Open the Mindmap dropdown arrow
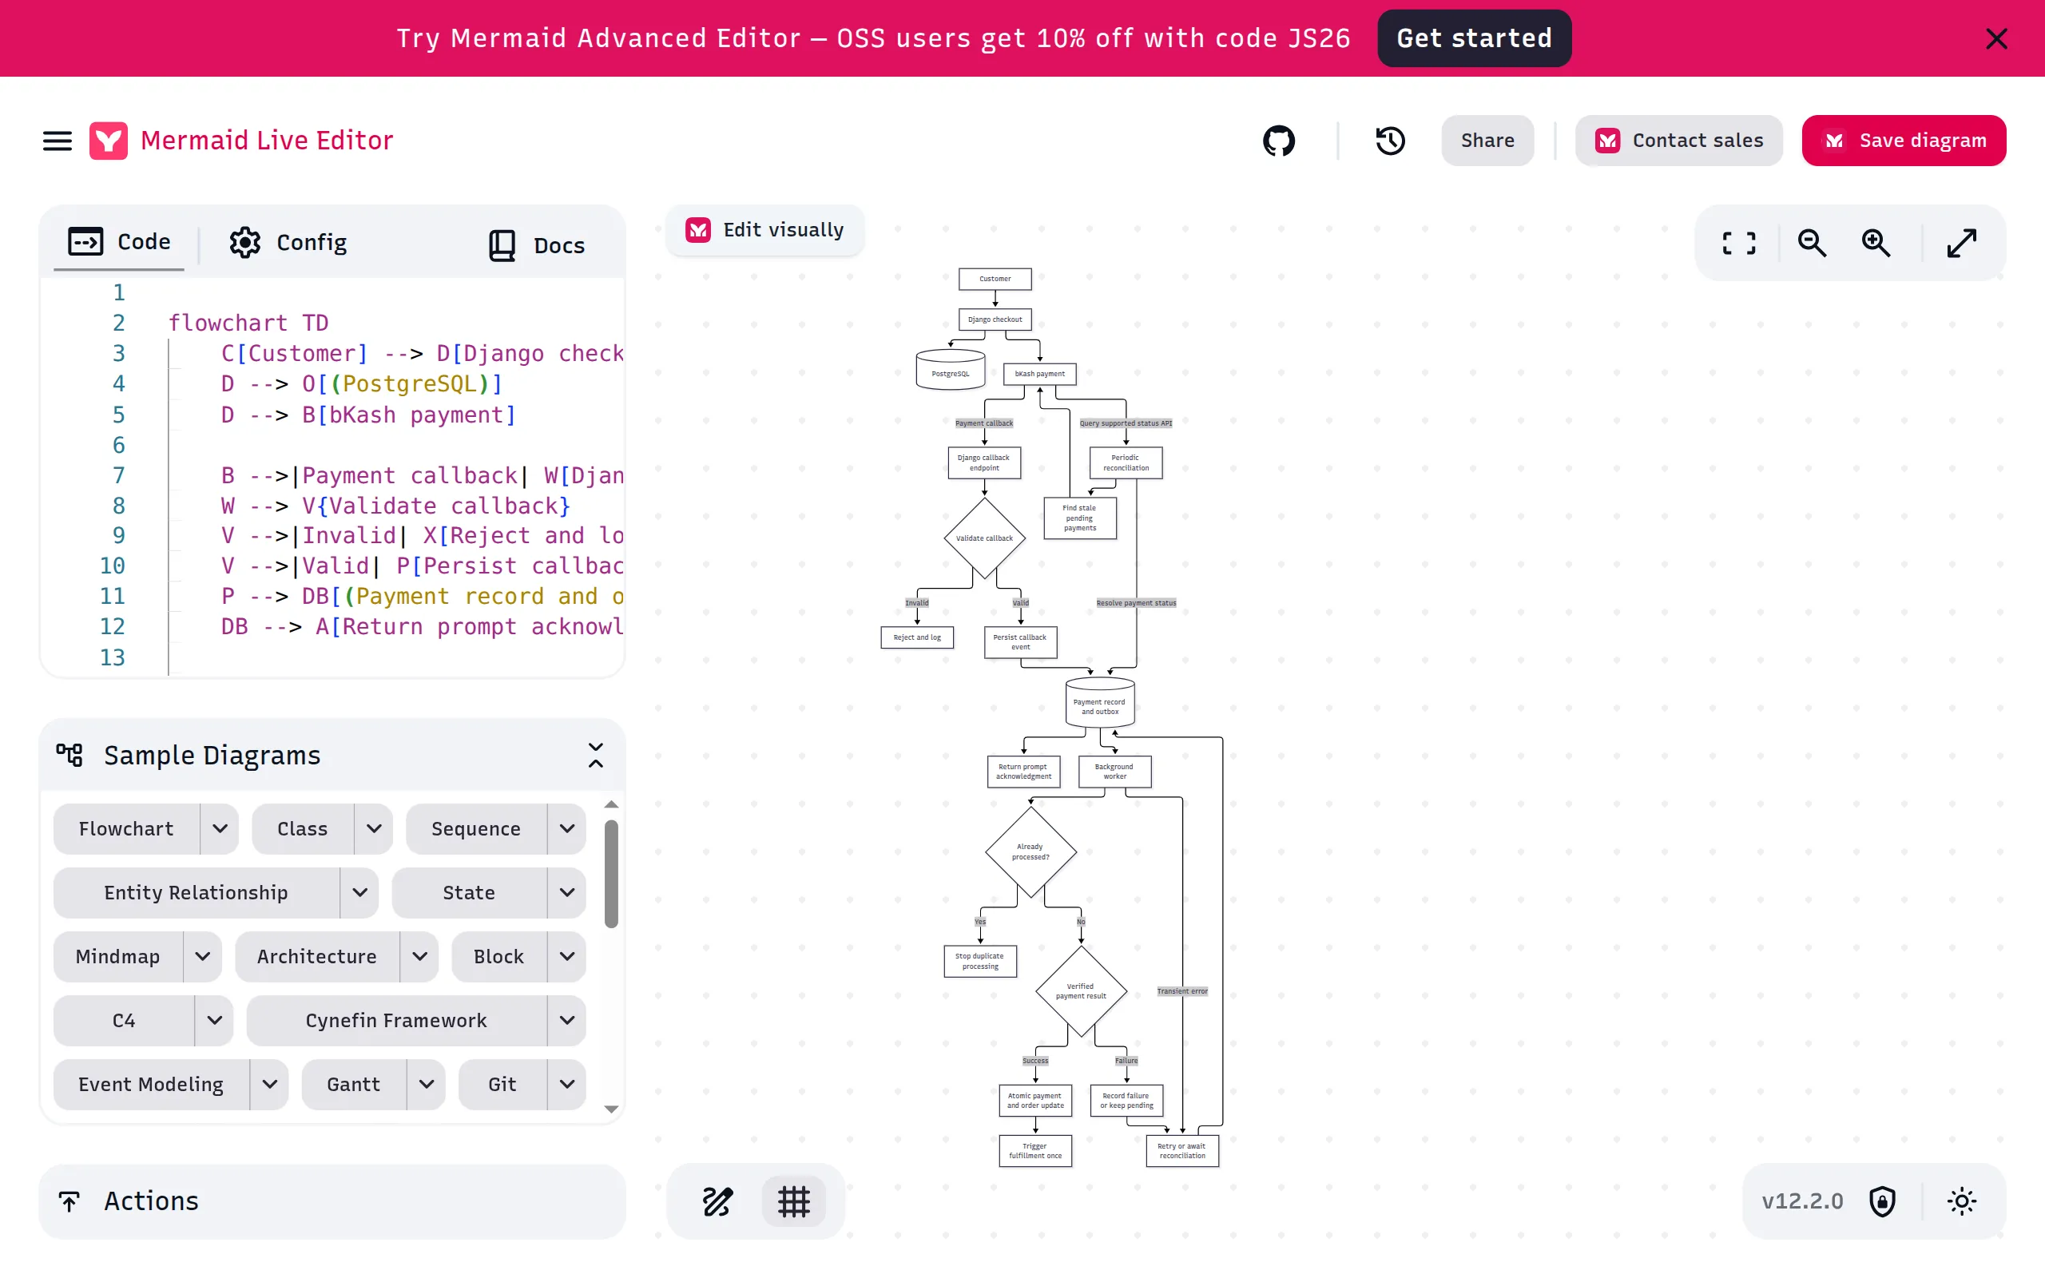The height and width of the screenshot is (1278, 2045). pyautogui.click(x=202, y=957)
